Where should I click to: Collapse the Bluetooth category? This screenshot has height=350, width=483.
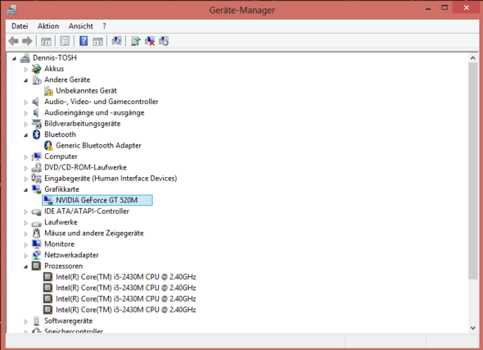click(26, 135)
